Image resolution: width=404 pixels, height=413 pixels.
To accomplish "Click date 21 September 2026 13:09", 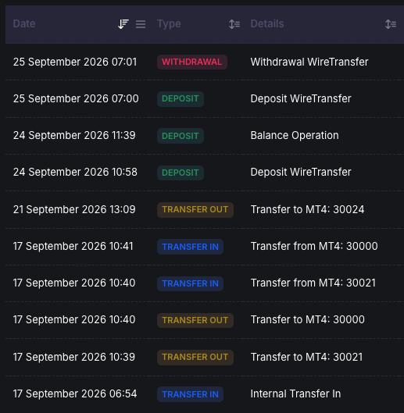I will (x=74, y=210).
